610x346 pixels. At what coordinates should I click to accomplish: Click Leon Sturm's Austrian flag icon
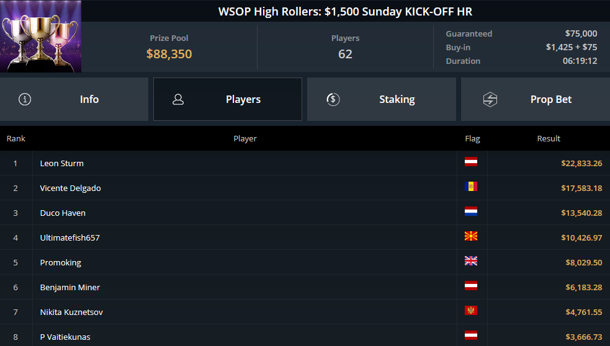click(471, 162)
